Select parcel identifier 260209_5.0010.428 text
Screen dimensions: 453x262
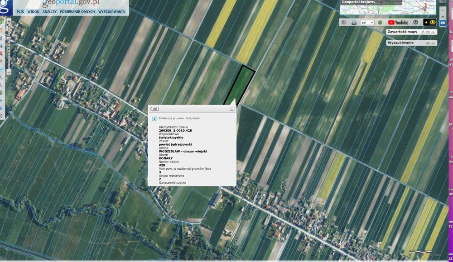click(x=175, y=130)
